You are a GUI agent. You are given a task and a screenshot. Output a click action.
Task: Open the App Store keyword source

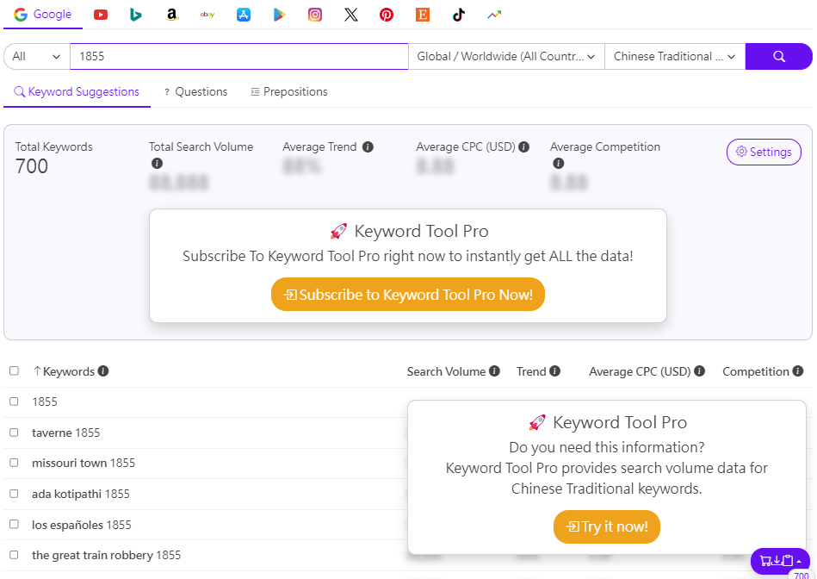coord(244,15)
